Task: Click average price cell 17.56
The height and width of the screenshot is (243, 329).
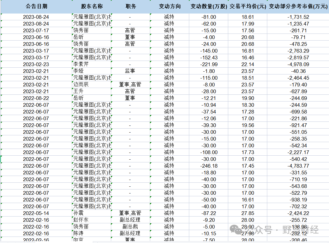Action: [x=248, y=30]
